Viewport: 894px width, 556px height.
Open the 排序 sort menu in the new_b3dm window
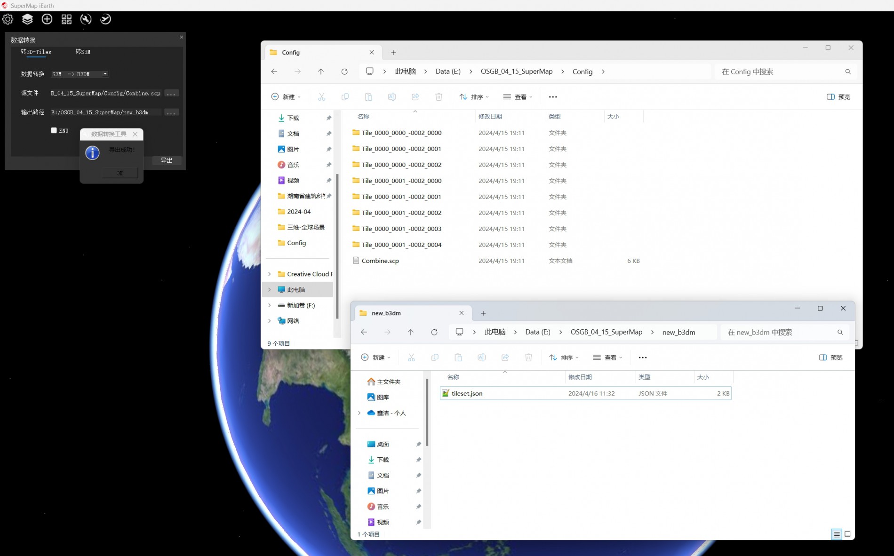point(564,357)
